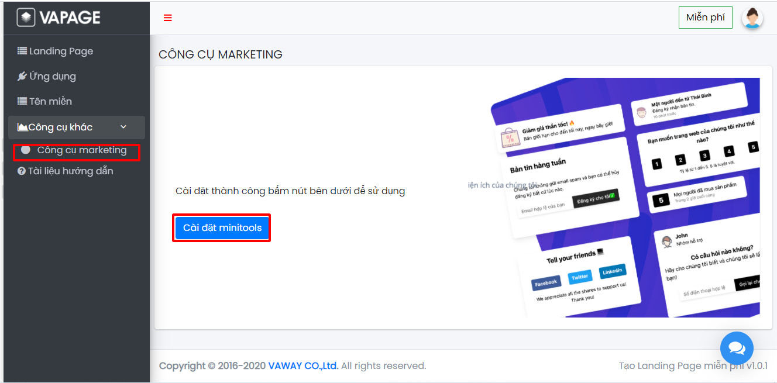Open the Tên miền menu item
The height and width of the screenshot is (383, 777).
(x=50, y=101)
